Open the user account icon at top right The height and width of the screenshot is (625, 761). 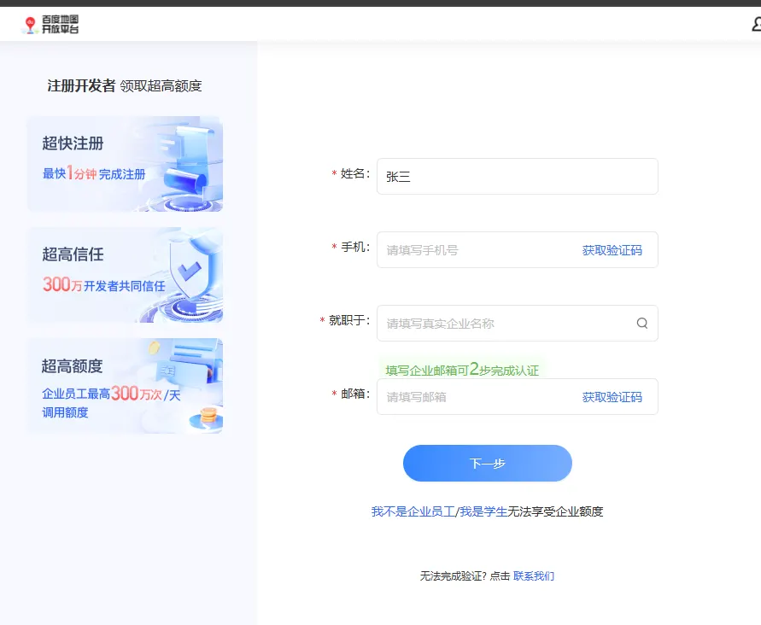click(x=756, y=24)
